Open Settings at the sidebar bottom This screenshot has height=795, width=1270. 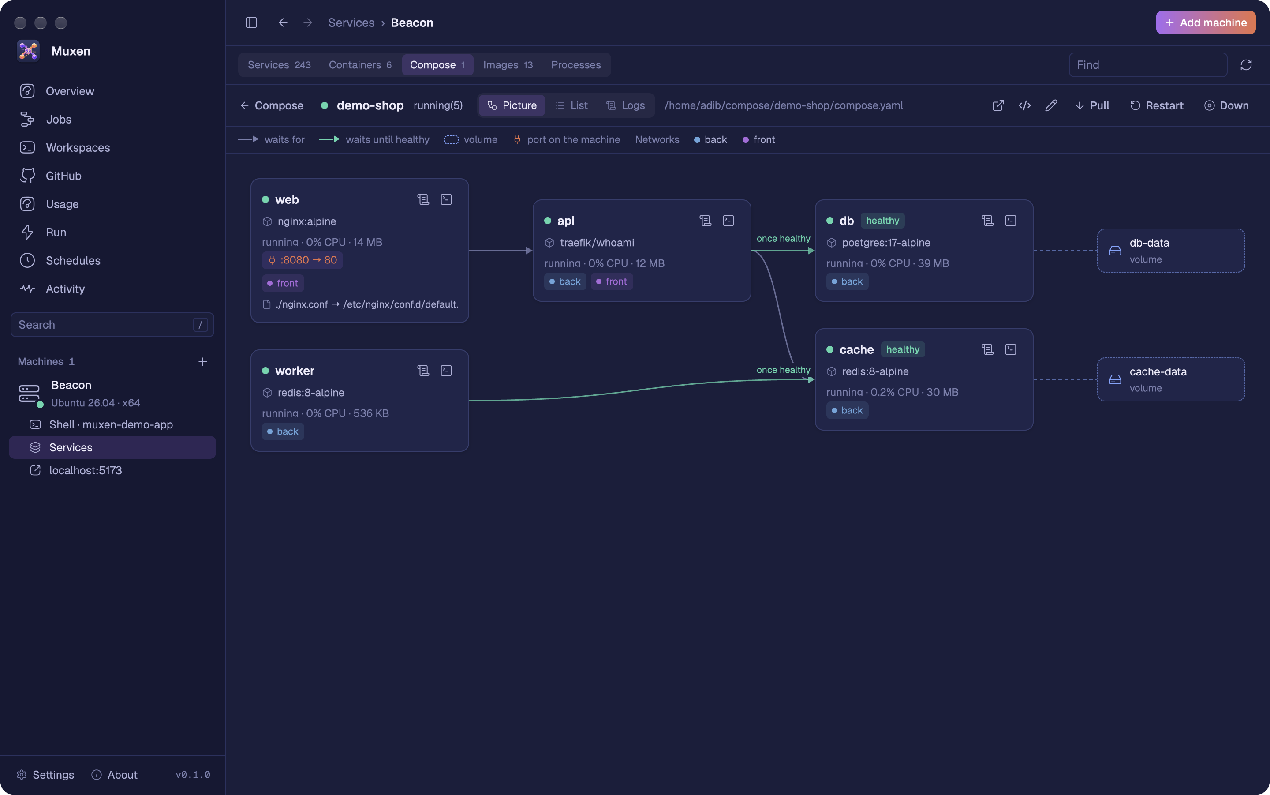click(45, 775)
